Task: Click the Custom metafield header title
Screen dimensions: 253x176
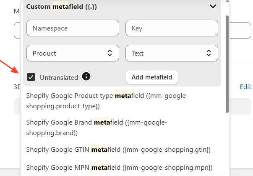Action: 62,7
